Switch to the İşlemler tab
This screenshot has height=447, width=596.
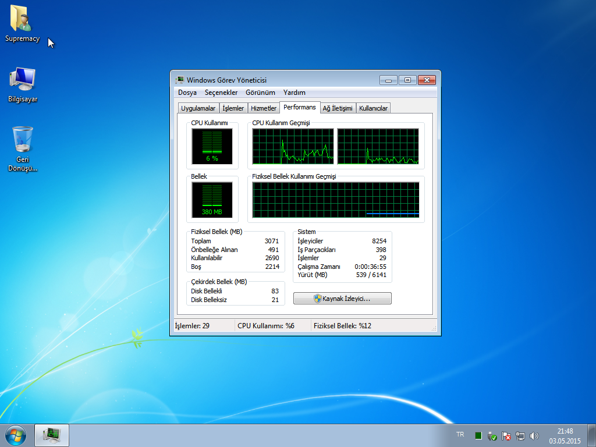pyautogui.click(x=233, y=108)
